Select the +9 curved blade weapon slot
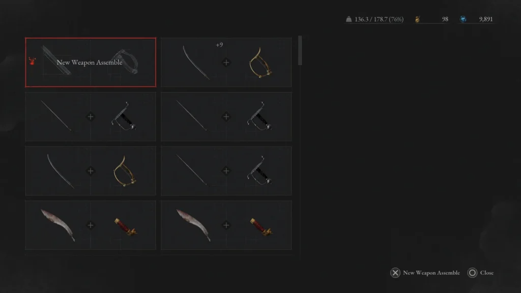521x293 pixels. coord(226,62)
